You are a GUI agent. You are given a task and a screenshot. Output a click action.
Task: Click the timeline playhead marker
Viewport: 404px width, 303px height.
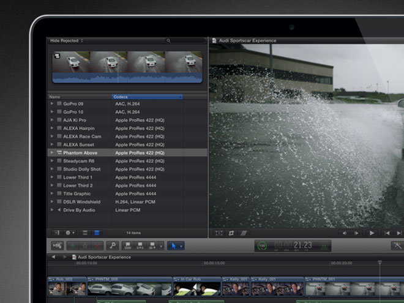click(380, 262)
